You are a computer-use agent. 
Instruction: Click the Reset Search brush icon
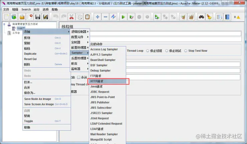point(209,17)
